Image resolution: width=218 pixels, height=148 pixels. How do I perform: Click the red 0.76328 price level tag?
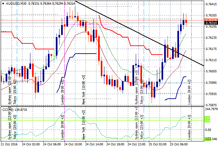click(211, 20)
